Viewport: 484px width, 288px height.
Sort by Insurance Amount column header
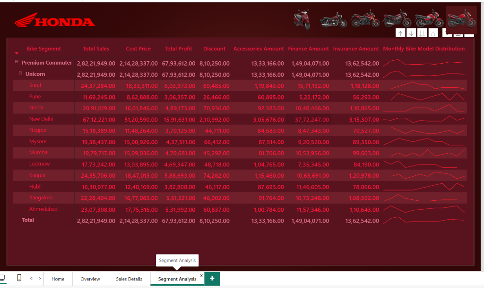[355, 49]
